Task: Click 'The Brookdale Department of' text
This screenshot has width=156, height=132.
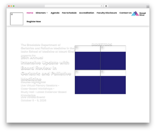Action: [x=41, y=45]
